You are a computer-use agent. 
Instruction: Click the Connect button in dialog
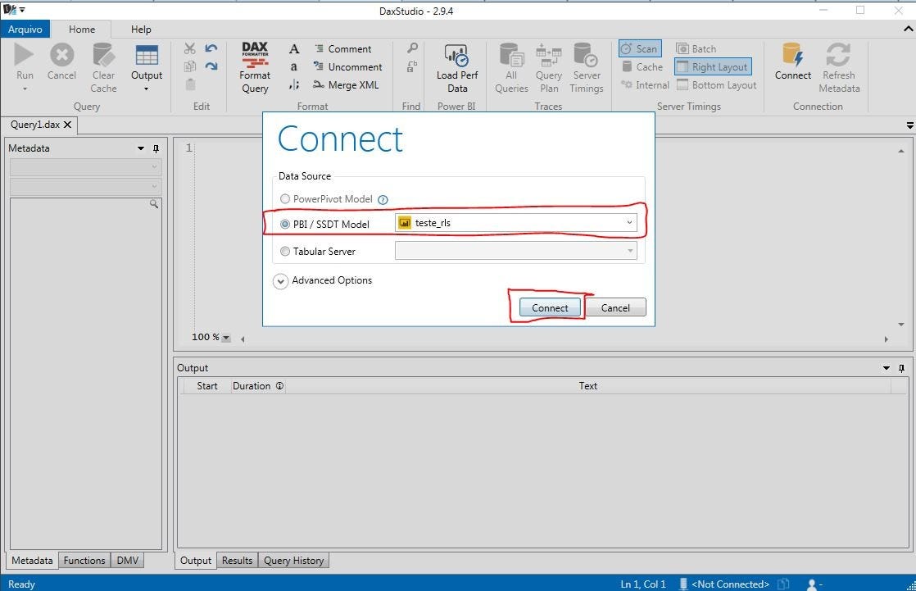pos(550,307)
